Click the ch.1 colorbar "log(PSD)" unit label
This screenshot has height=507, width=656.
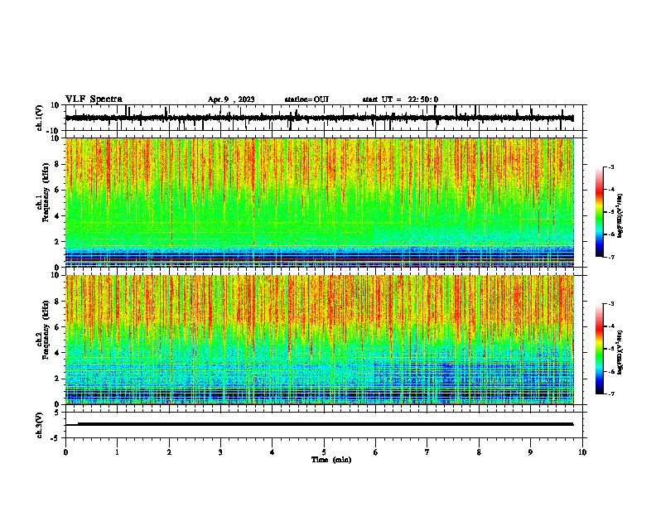click(x=620, y=215)
